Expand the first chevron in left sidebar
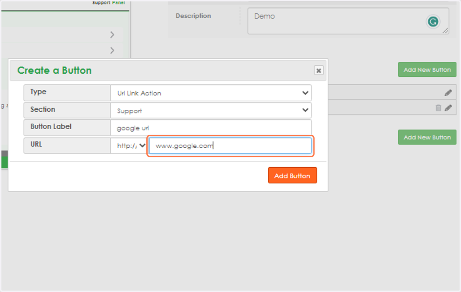 112,35
